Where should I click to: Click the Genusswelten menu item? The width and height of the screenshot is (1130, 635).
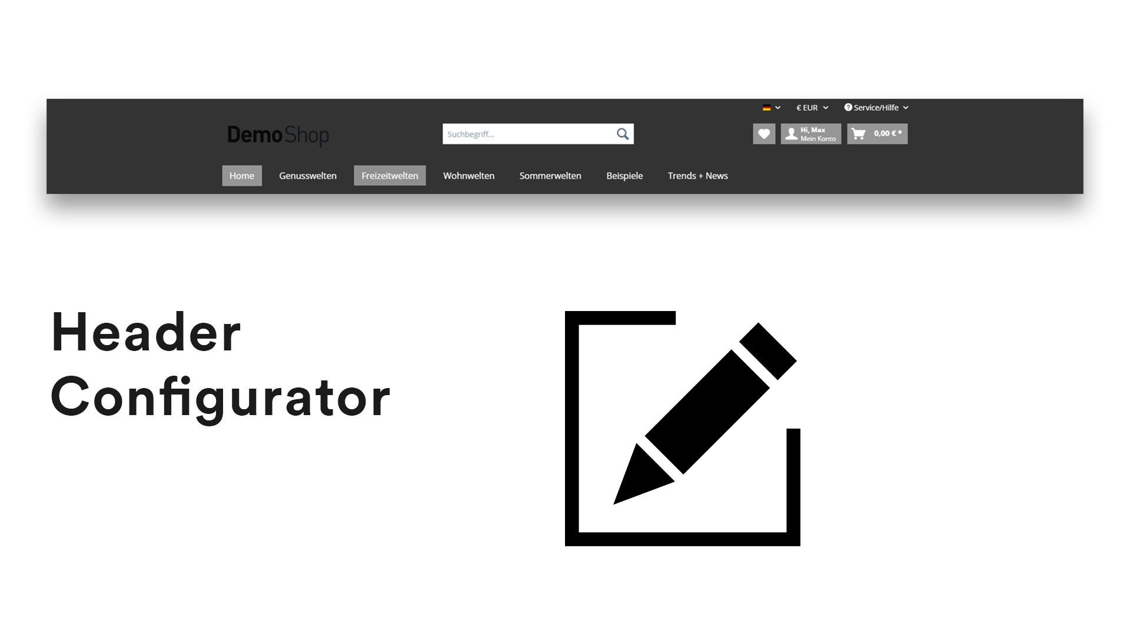pyautogui.click(x=308, y=175)
